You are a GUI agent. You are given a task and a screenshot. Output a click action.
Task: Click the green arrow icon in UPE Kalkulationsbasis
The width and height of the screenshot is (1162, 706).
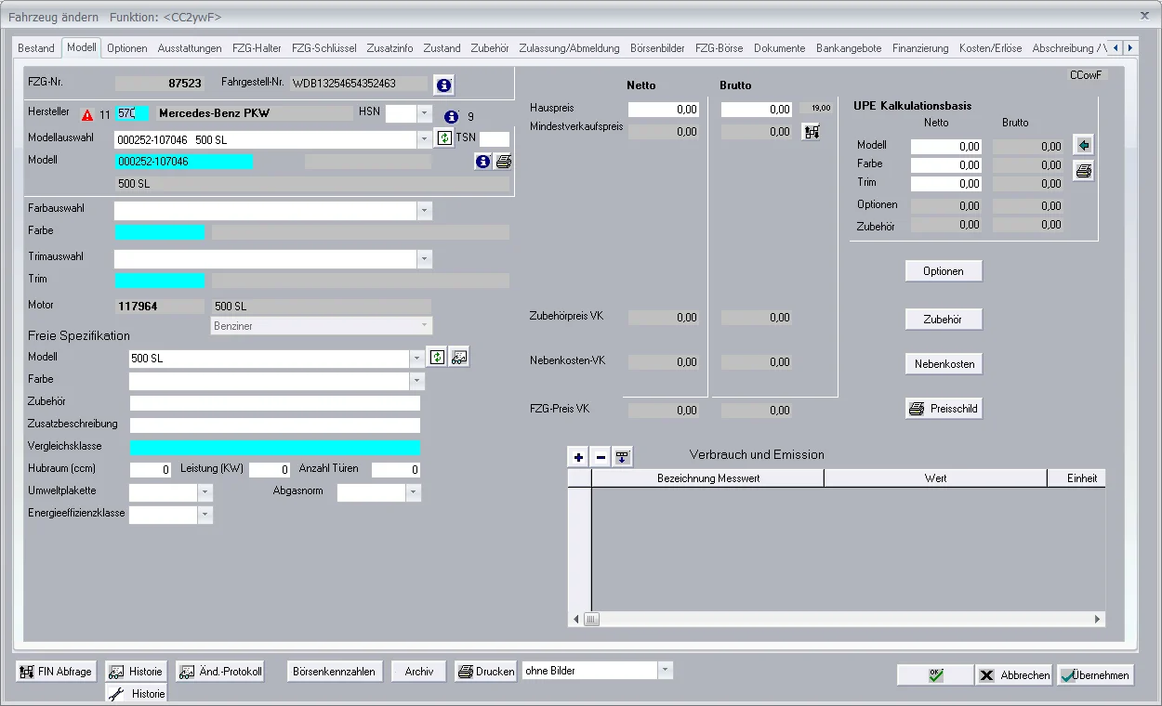[x=1083, y=146]
